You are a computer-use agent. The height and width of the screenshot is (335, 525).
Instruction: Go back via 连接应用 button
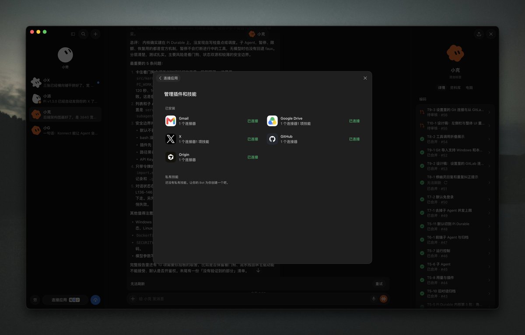(x=168, y=78)
